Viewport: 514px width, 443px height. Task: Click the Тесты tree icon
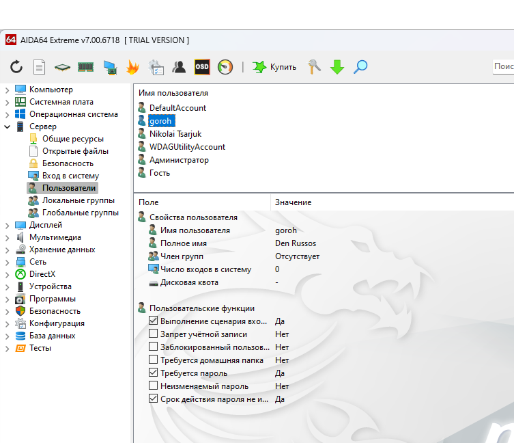point(20,348)
